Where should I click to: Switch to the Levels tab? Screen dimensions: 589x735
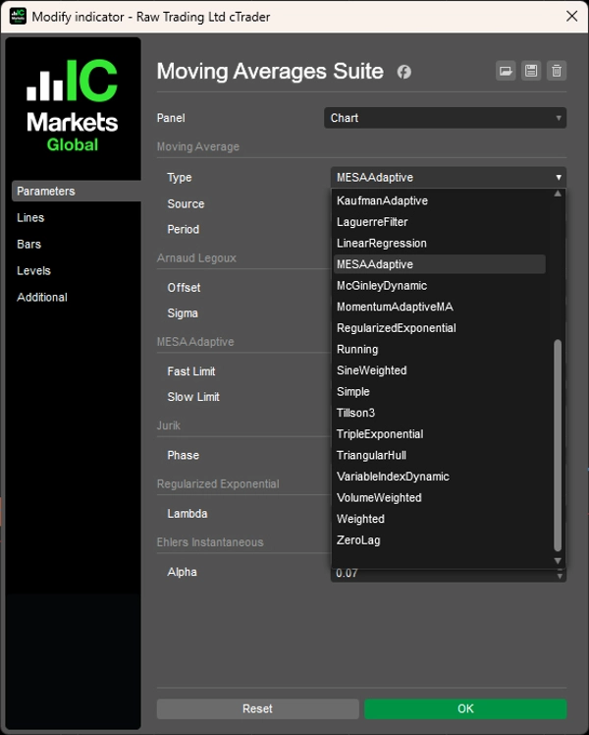pyautogui.click(x=33, y=270)
